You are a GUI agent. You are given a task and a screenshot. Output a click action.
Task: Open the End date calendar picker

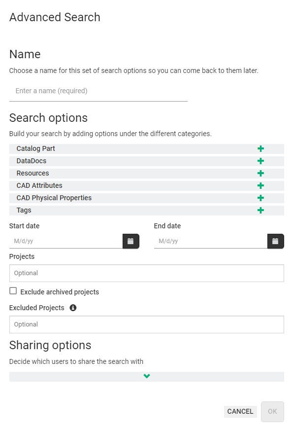[x=275, y=241]
